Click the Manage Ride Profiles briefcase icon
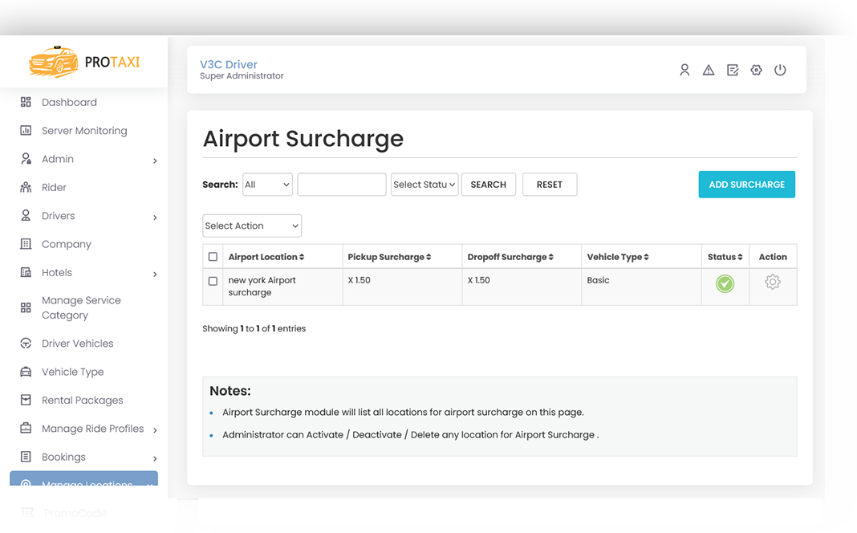Viewport: 857px width, 533px height. 26,429
